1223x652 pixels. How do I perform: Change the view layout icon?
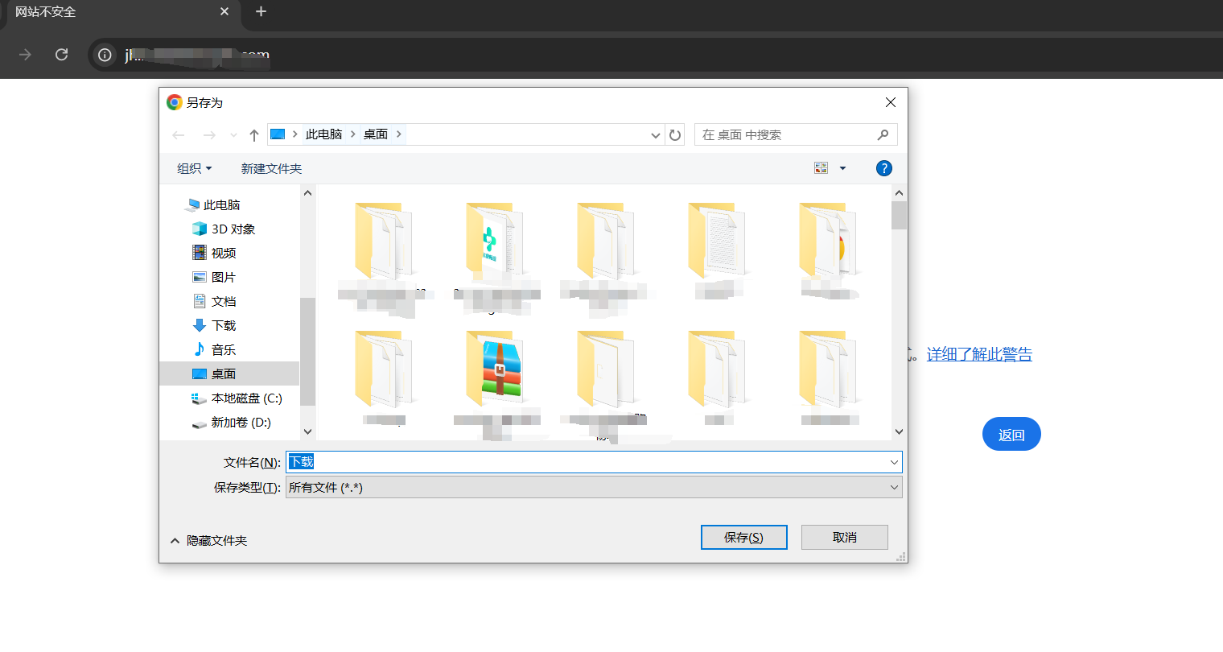point(821,168)
